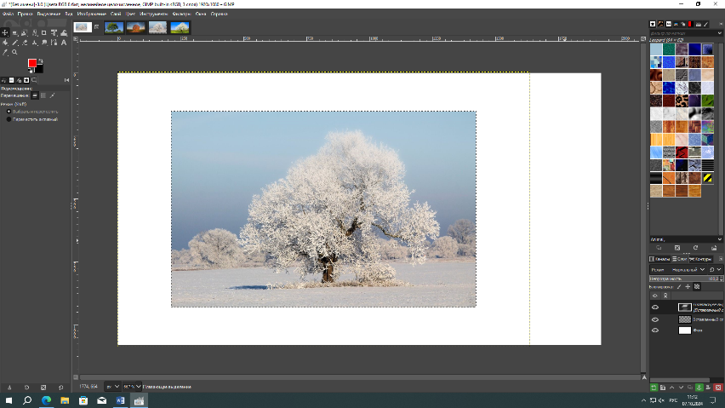
Task: Open the status bar unit dropdown
Action: coord(111,387)
